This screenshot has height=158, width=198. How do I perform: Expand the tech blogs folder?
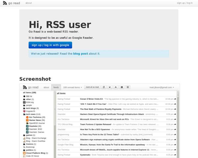click(x=24, y=108)
